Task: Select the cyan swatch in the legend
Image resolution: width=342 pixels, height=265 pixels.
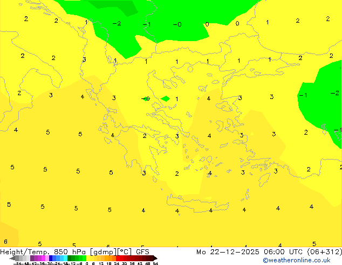Action: [x=65, y=258]
